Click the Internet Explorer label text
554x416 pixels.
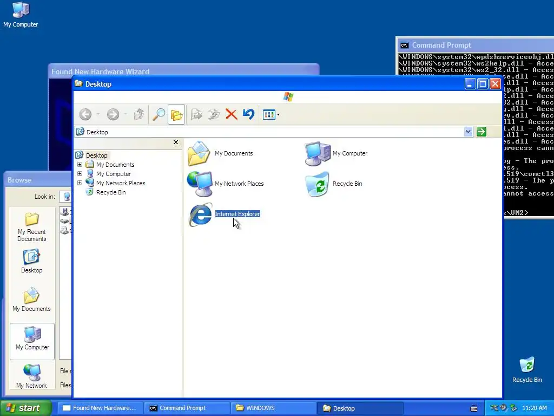coord(238,214)
